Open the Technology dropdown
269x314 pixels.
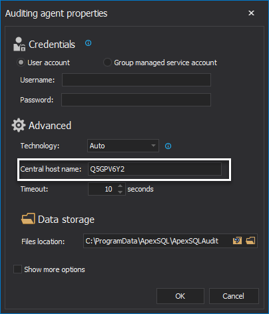(123, 146)
